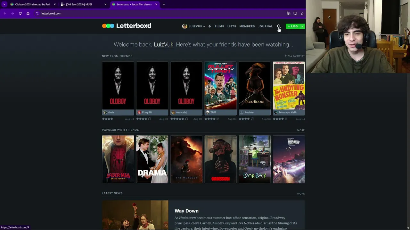Click the LuizVuk profile avatar
The width and height of the screenshot is (410, 230).
184,26
